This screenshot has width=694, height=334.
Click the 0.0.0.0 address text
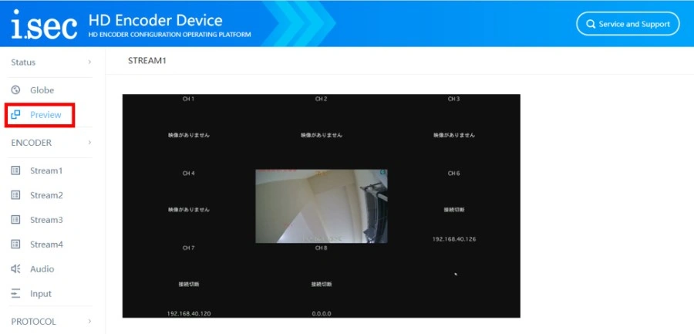(x=322, y=314)
